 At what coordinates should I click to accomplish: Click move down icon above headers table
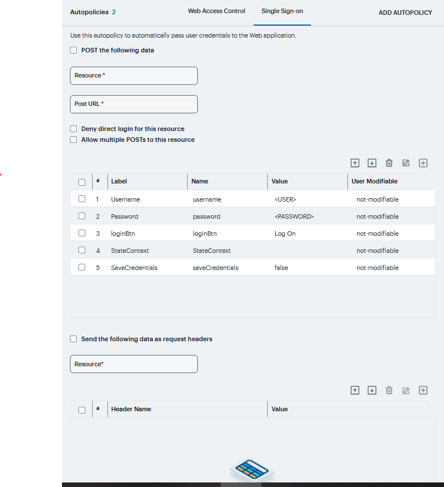click(x=372, y=390)
